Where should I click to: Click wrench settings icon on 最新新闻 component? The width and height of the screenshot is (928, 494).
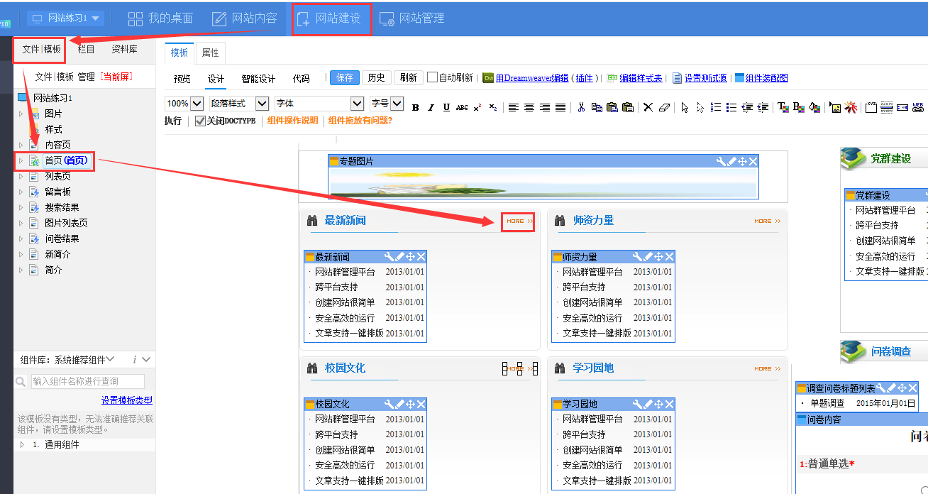[x=389, y=257]
